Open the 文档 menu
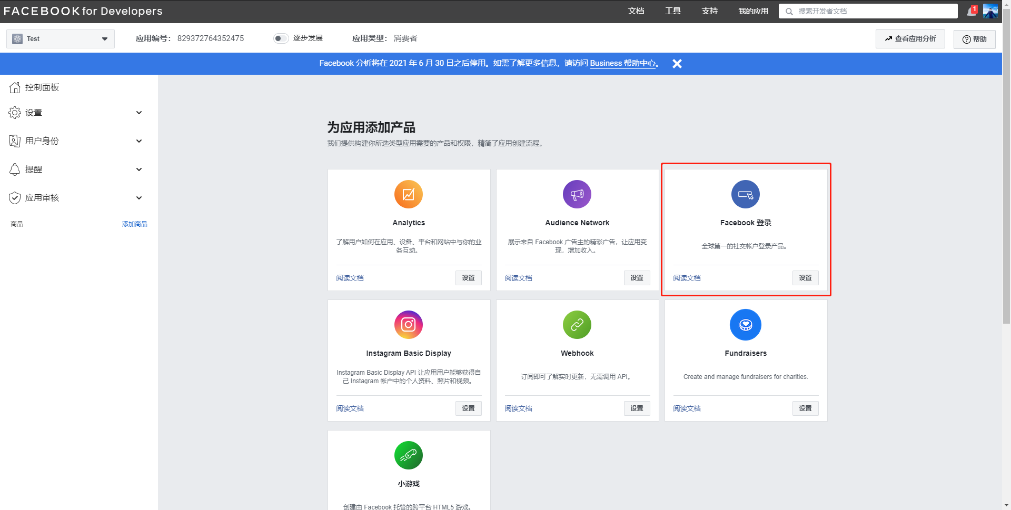Image resolution: width=1011 pixels, height=510 pixels. (x=636, y=11)
